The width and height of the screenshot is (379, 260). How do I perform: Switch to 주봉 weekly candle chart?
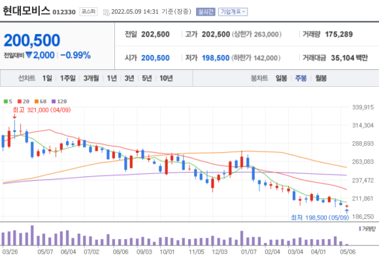click(301, 78)
